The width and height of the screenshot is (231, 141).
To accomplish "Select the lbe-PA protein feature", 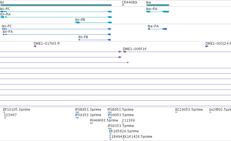I will 157,29.
